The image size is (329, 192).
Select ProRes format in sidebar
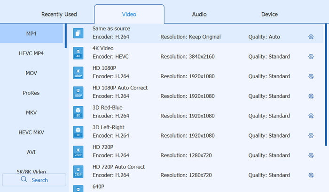click(31, 93)
